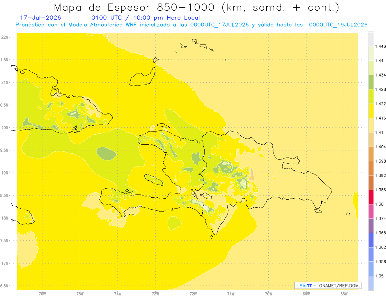Click the legend value '1.356'
The width and height of the screenshot is (386, 298).
click(380, 262)
